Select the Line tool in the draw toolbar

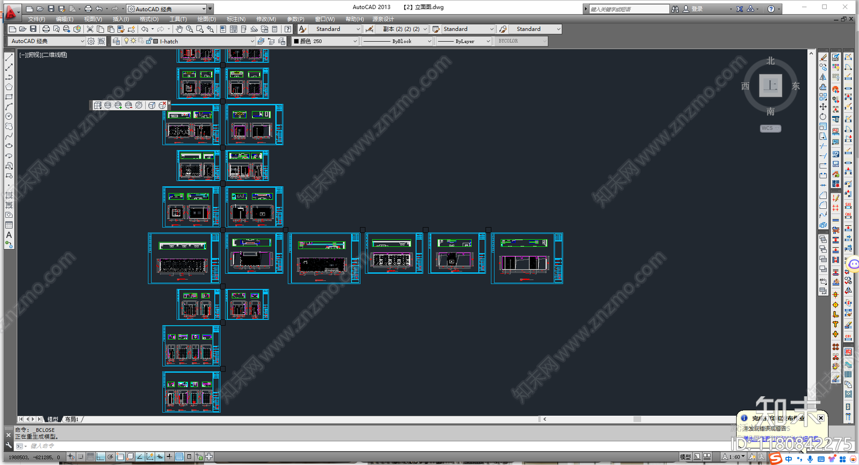pos(9,57)
